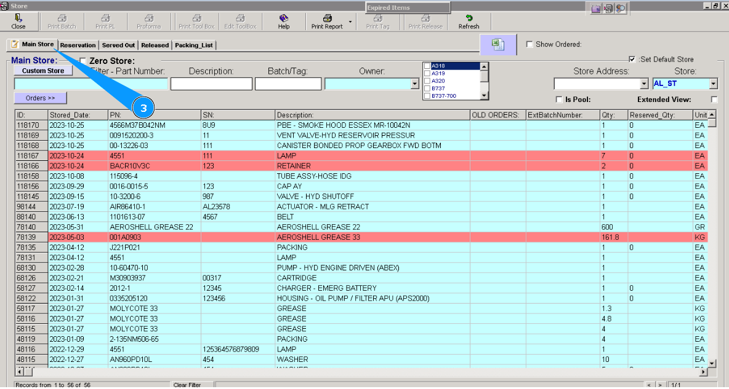Screen dimensions: 729x389
Task: Switch to the Reservation tab
Action: click(x=78, y=45)
